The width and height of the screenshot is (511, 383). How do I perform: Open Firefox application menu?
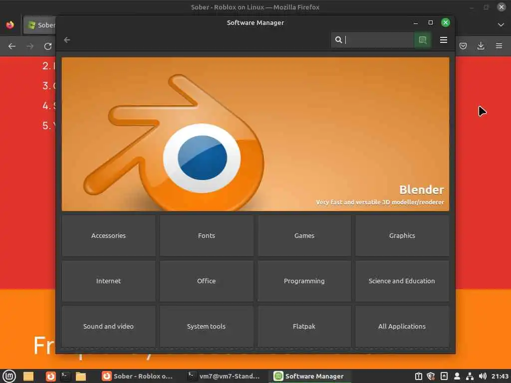tap(499, 46)
